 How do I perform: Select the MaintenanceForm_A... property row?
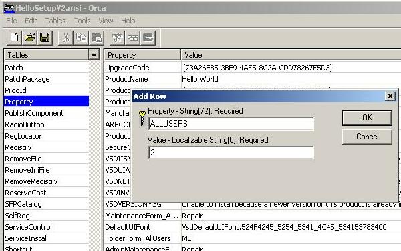coord(142,216)
